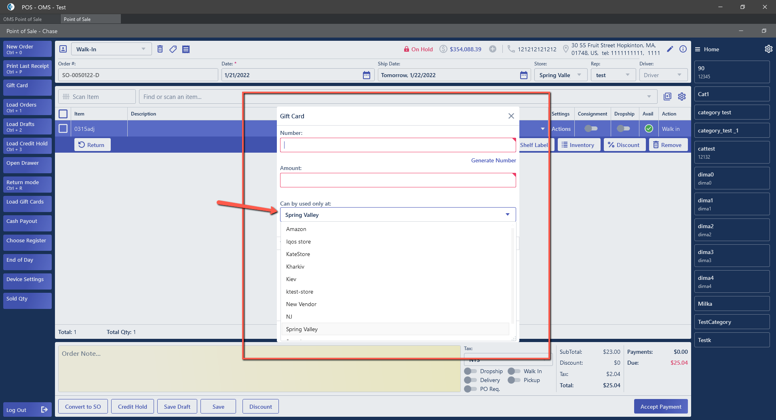Enable the PO Req. toggle
This screenshot has width=776, height=420.
[x=470, y=389]
